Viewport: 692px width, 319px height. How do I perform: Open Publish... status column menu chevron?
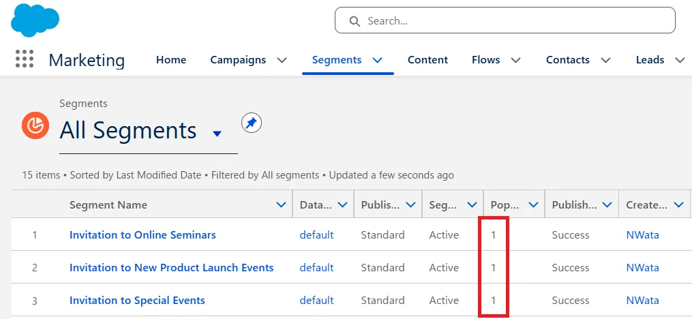pyautogui.click(x=607, y=204)
